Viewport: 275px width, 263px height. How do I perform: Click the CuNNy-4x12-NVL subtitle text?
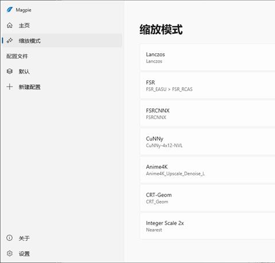click(164, 146)
